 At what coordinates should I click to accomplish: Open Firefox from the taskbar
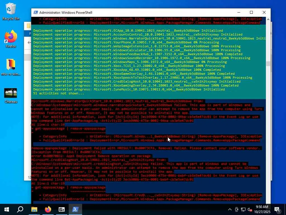click(48, 209)
